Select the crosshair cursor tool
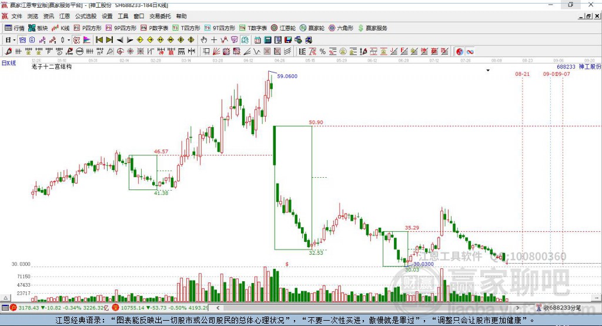 214,40
